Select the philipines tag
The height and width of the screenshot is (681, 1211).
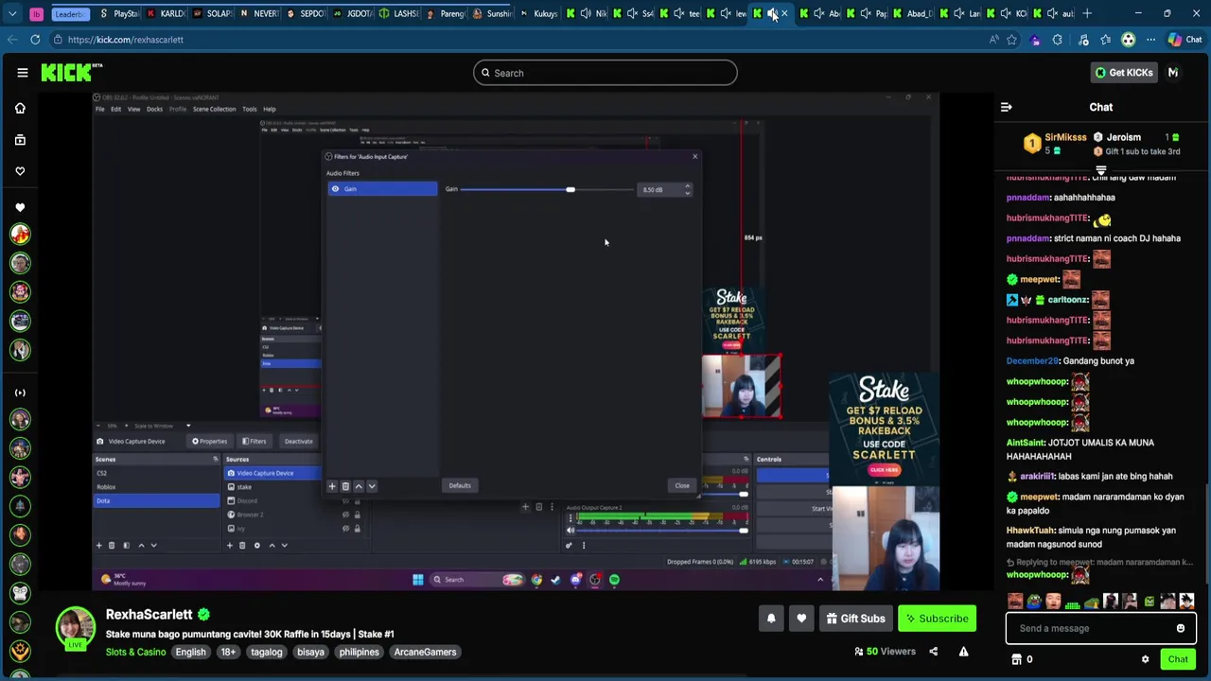(x=359, y=652)
